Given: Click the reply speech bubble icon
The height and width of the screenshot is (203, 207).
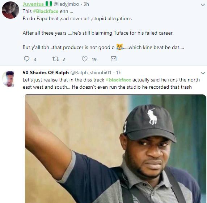Looking at the screenshot, I should 26,59.
